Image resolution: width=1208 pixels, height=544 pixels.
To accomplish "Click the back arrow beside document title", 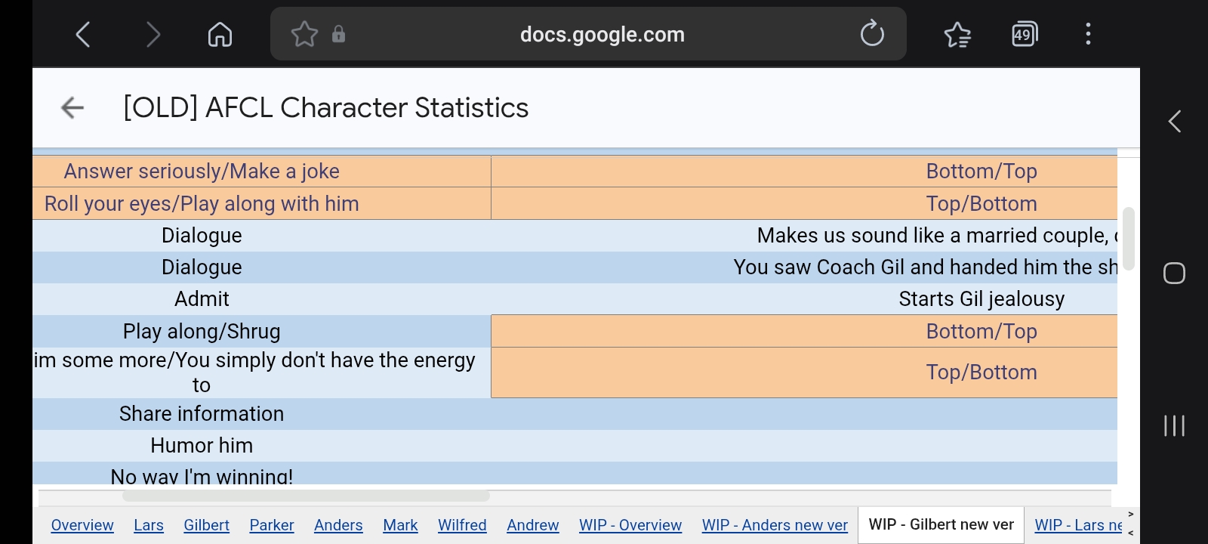I will (72, 108).
